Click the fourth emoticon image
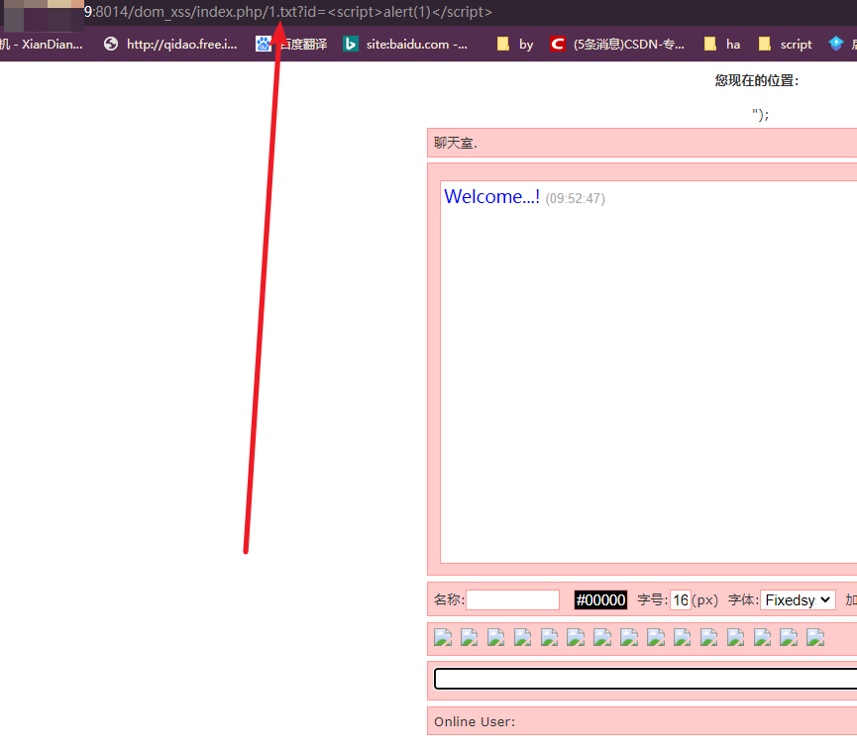Screen dimensions: 857x754 (523, 637)
